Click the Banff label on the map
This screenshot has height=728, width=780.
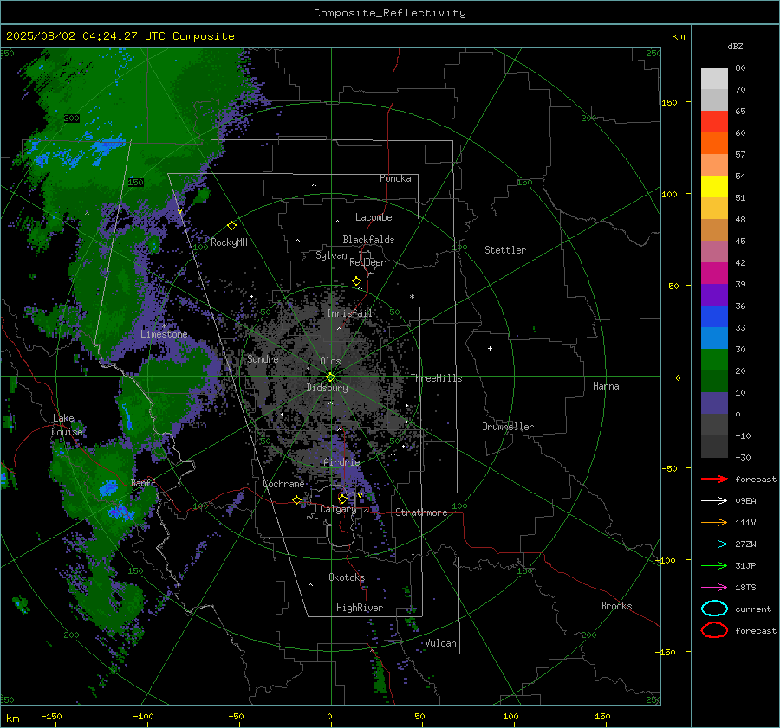click(143, 482)
